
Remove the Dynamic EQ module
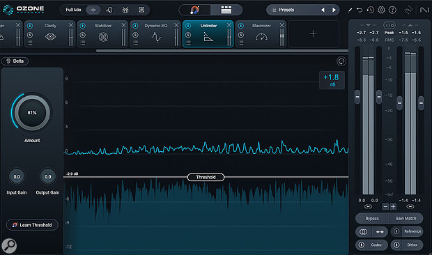176,25
